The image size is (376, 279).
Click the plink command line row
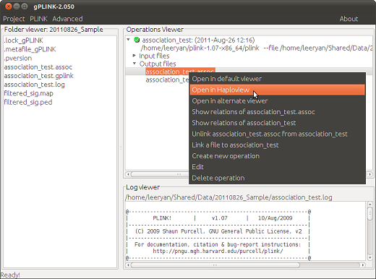click(x=257, y=48)
